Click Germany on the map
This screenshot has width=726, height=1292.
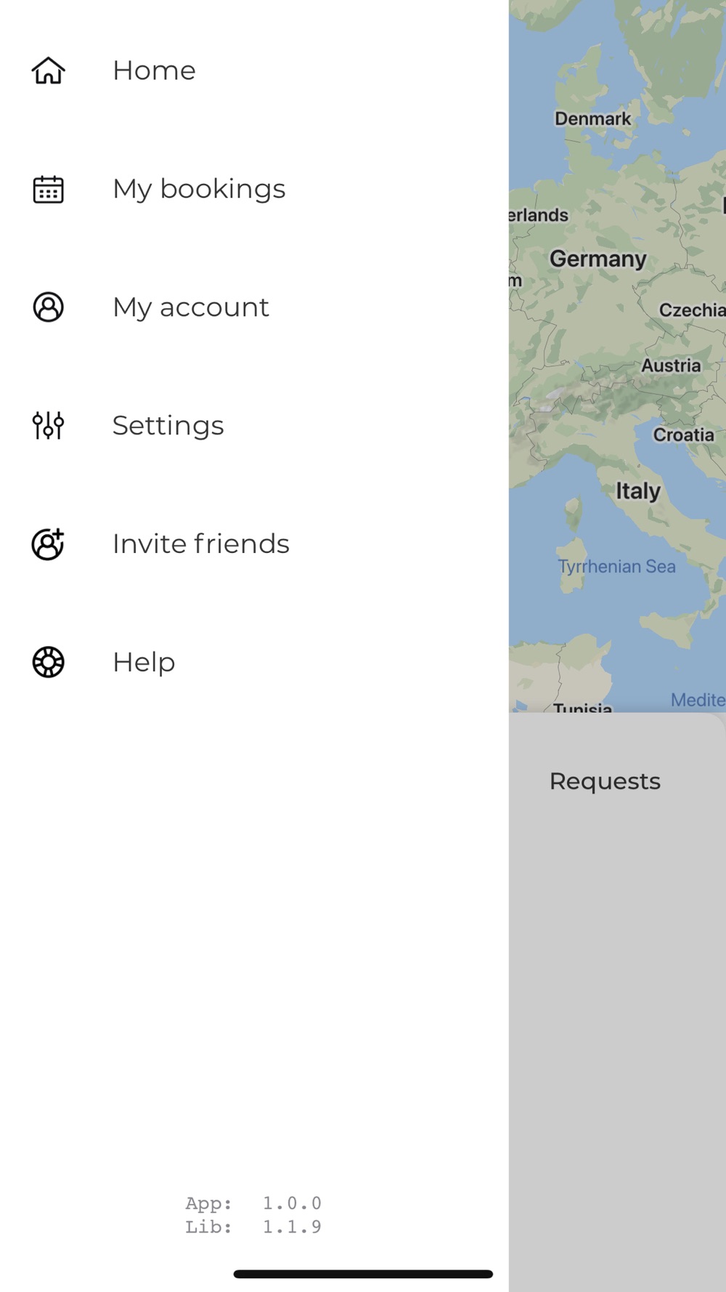coord(597,259)
